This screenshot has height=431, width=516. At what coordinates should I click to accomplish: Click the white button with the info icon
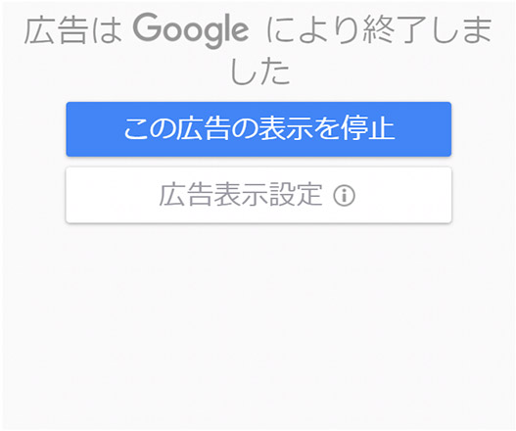(258, 195)
